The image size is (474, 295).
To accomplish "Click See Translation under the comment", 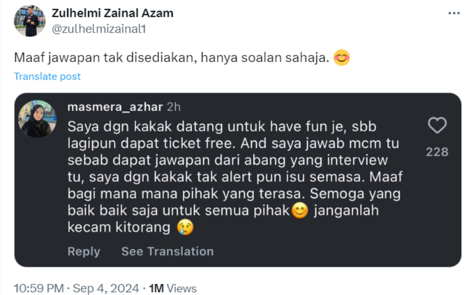I will point(167,251).
